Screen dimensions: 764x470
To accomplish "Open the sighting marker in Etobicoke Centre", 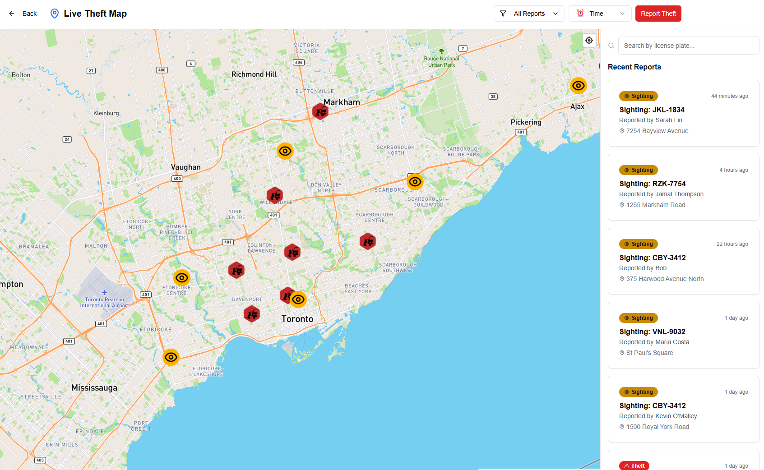I will pyautogui.click(x=181, y=278).
